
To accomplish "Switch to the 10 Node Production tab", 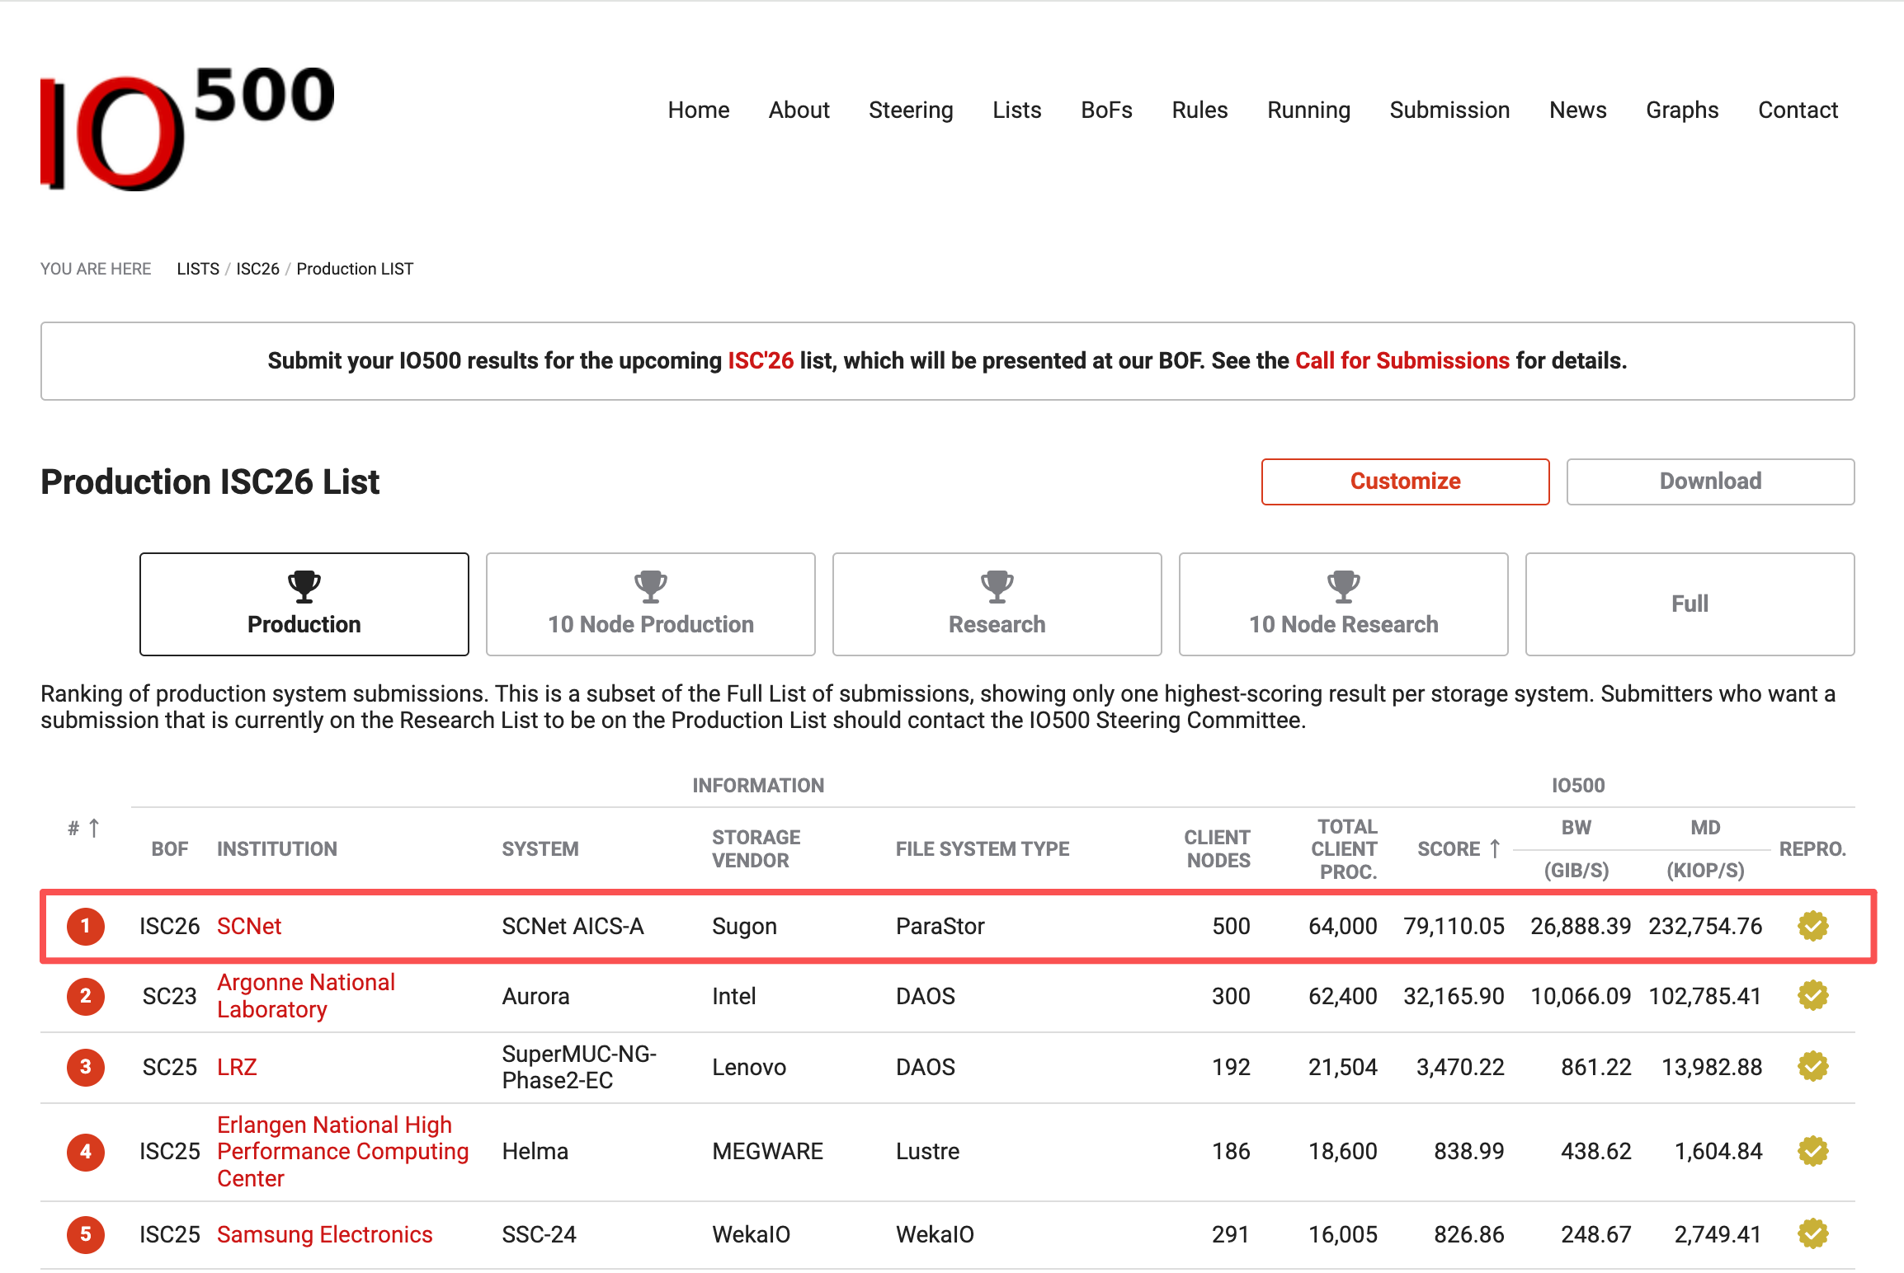I will 651,604.
